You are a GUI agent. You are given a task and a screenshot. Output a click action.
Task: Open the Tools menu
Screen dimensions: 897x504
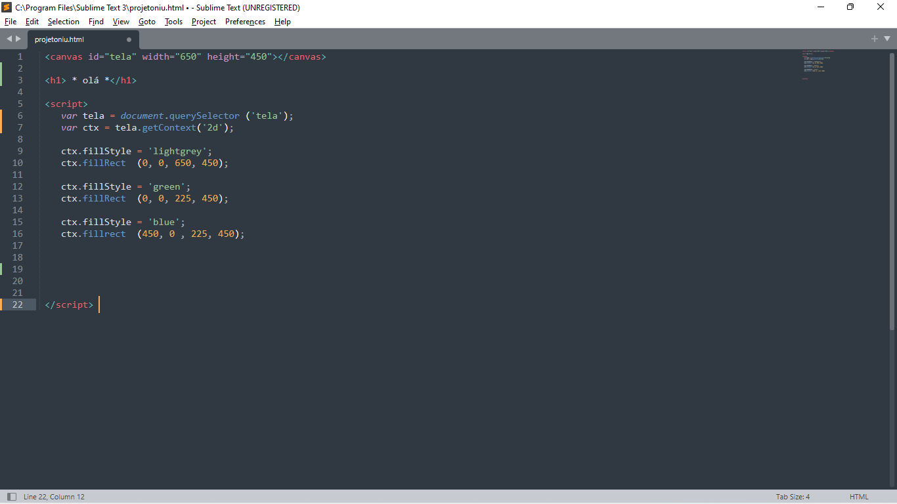(174, 22)
